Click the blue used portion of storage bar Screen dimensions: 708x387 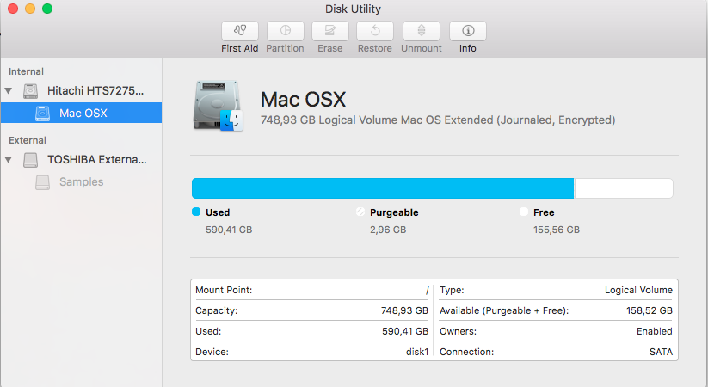(383, 188)
